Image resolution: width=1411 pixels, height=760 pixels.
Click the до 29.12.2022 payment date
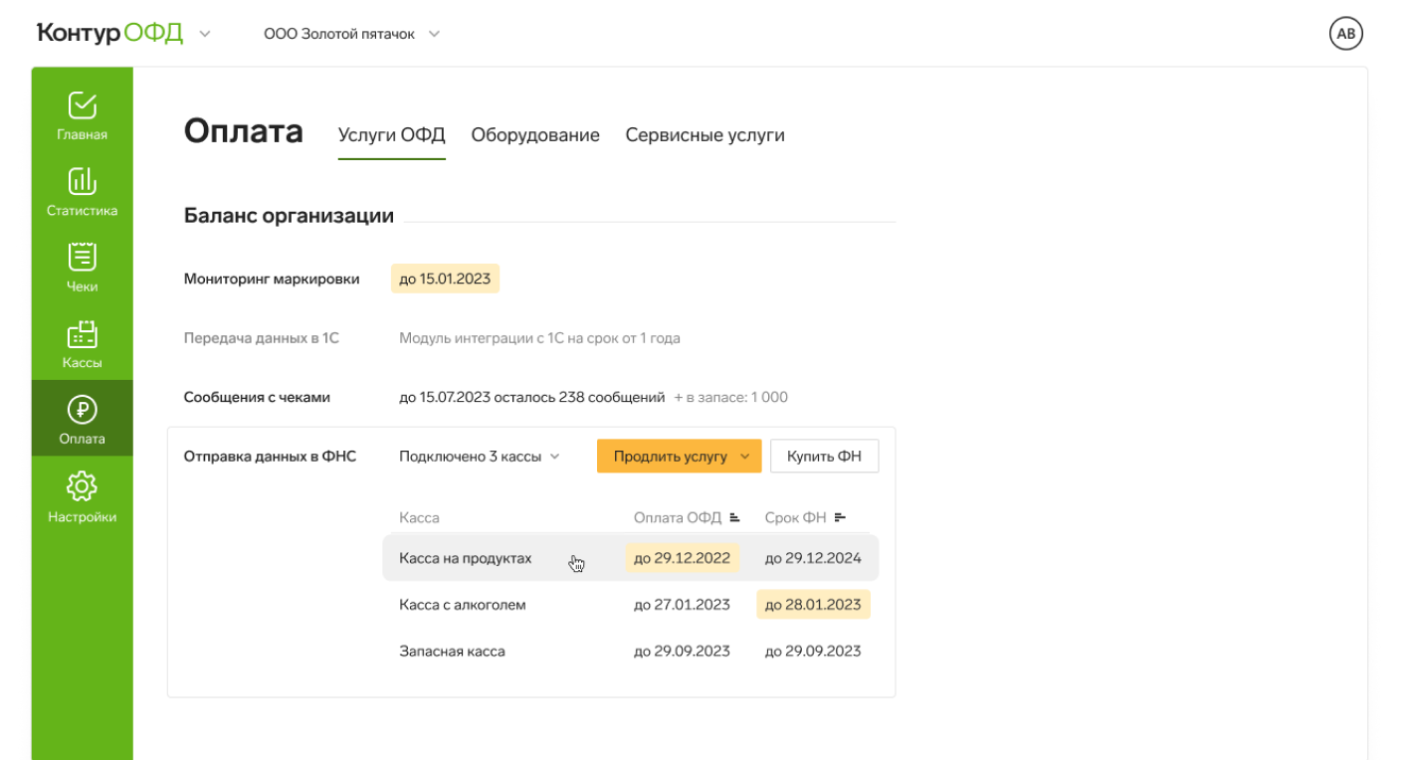[x=682, y=558]
